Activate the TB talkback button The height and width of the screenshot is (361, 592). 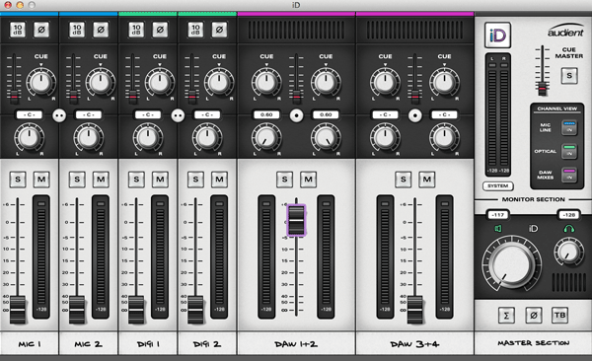point(559,316)
